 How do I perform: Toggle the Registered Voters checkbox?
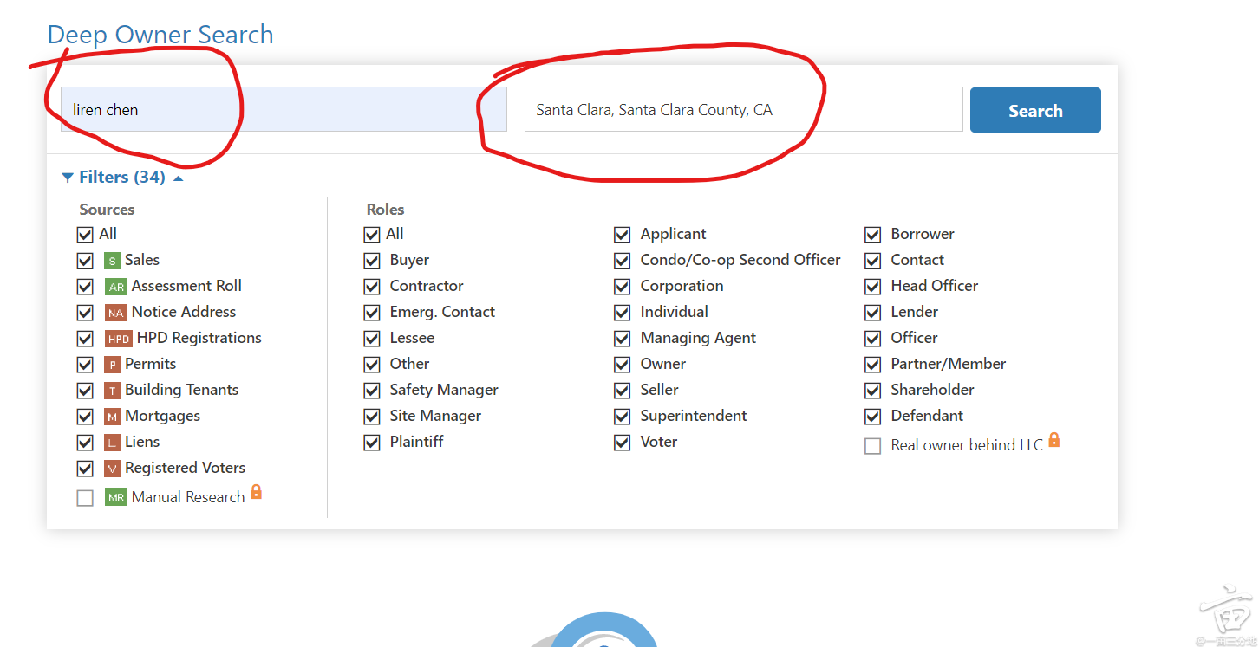click(85, 469)
